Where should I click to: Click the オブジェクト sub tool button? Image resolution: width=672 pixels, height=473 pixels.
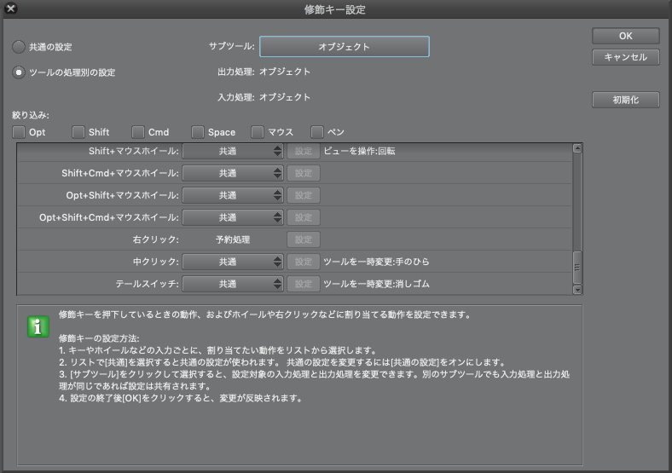point(344,47)
